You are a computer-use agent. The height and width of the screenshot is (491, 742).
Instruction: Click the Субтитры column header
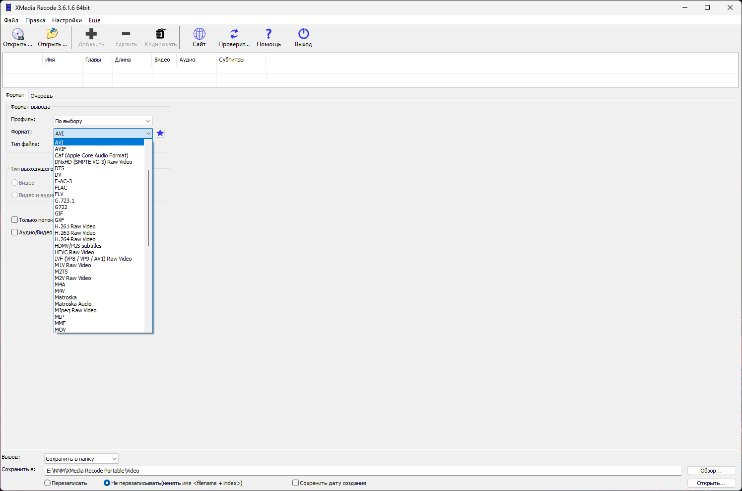(x=241, y=60)
